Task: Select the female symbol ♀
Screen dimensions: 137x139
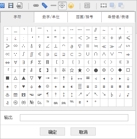Action: pos(39,46)
